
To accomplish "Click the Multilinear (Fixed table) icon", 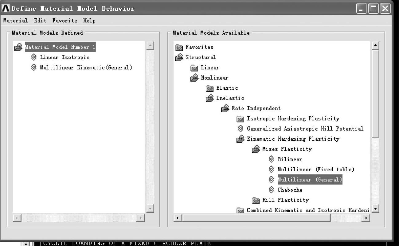I will pos(271,169).
